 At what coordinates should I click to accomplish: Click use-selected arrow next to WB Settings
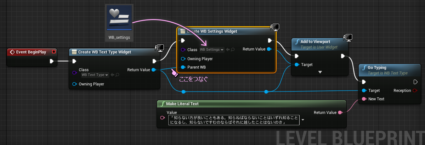tap(228, 50)
